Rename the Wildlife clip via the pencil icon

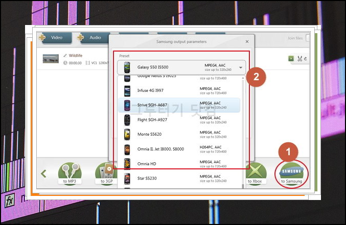click(65, 56)
